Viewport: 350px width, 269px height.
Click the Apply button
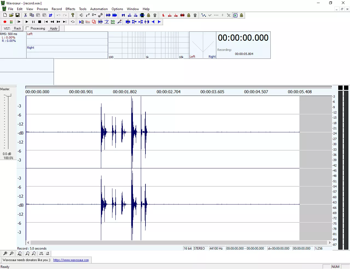[54, 28]
